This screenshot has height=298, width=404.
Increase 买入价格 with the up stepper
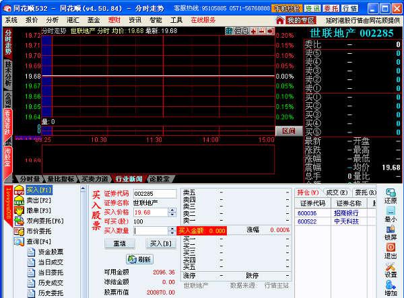172,211
